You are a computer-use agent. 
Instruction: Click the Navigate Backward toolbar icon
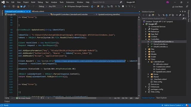click(4, 7)
